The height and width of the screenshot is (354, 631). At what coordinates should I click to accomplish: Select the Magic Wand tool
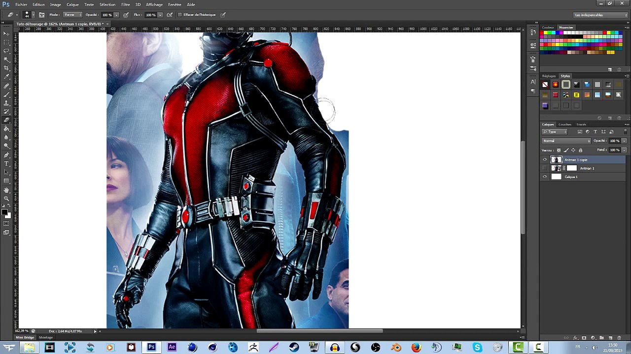pyautogui.click(x=6, y=59)
